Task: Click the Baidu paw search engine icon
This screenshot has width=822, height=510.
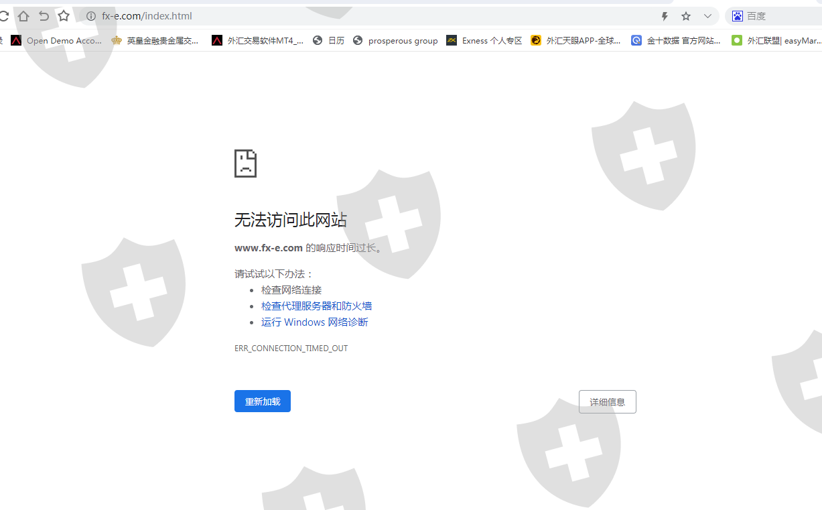Action: coord(738,16)
